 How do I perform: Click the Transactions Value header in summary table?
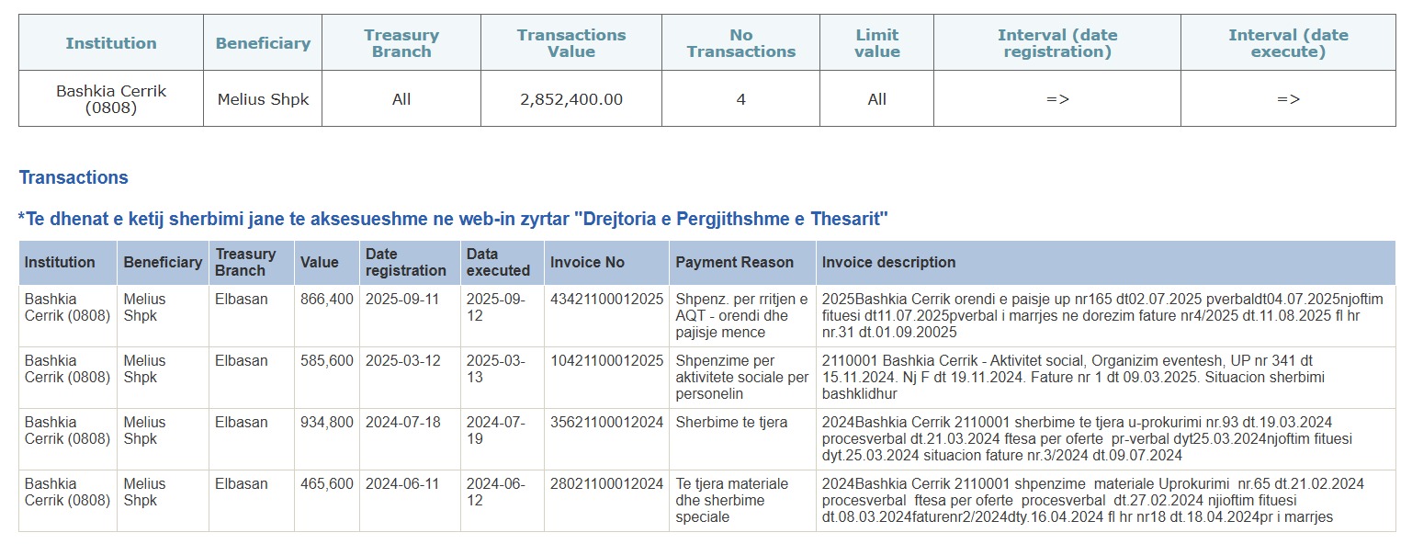[x=570, y=43]
